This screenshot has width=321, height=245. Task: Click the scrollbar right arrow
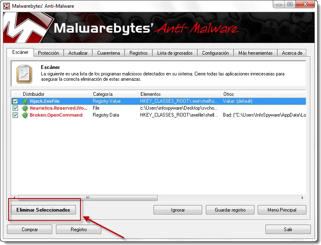302,198
